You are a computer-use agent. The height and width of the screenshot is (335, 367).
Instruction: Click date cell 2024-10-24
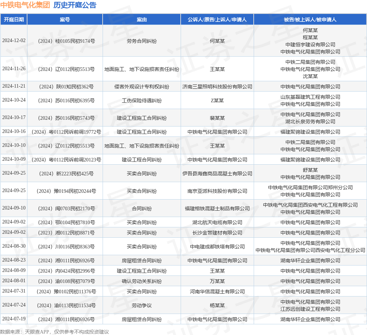[x=14, y=100]
